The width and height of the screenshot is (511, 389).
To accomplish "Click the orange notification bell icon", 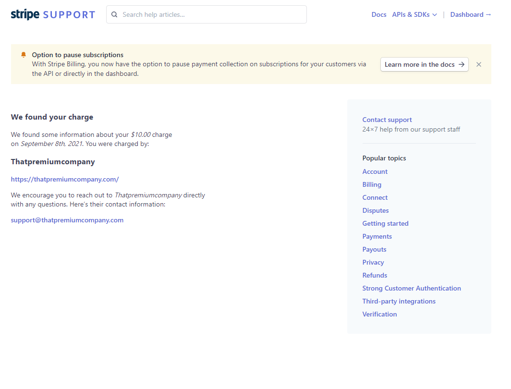I will (24, 55).
